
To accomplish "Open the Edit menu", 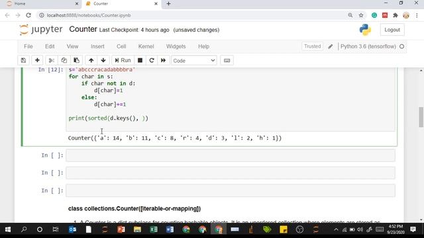I will tap(50, 46).
